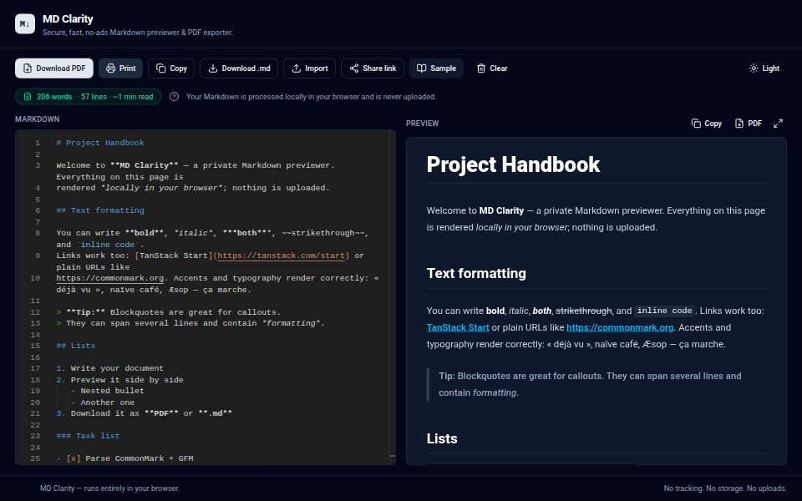
Task: Click the '- Another one' line in editor
Action: [103, 402]
